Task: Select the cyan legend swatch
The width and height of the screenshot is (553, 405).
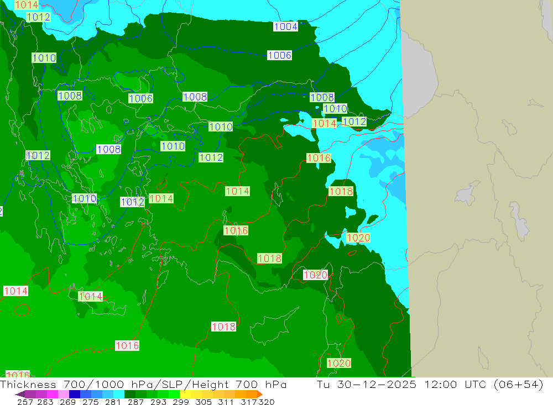Action: pyautogui.click(x=119, y=394)
